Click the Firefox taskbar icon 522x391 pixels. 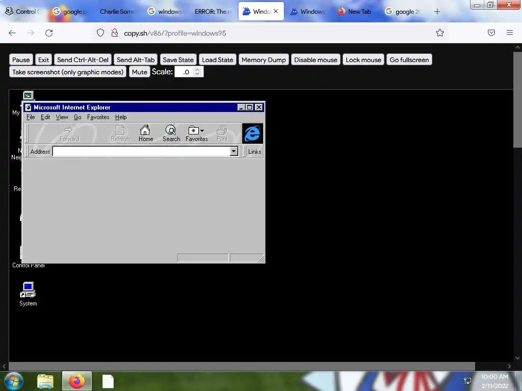coord(77,381)
